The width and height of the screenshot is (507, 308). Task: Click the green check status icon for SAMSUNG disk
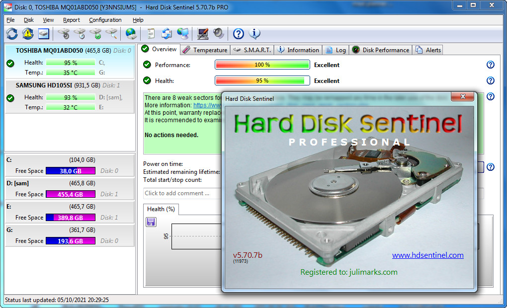[10, 98]
